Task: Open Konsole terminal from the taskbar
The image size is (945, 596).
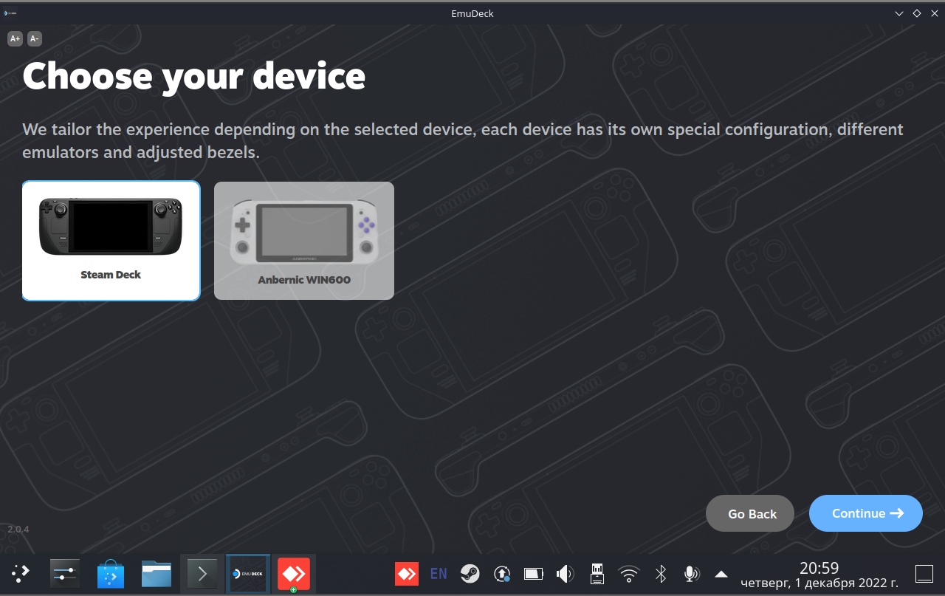Action: 202,574
